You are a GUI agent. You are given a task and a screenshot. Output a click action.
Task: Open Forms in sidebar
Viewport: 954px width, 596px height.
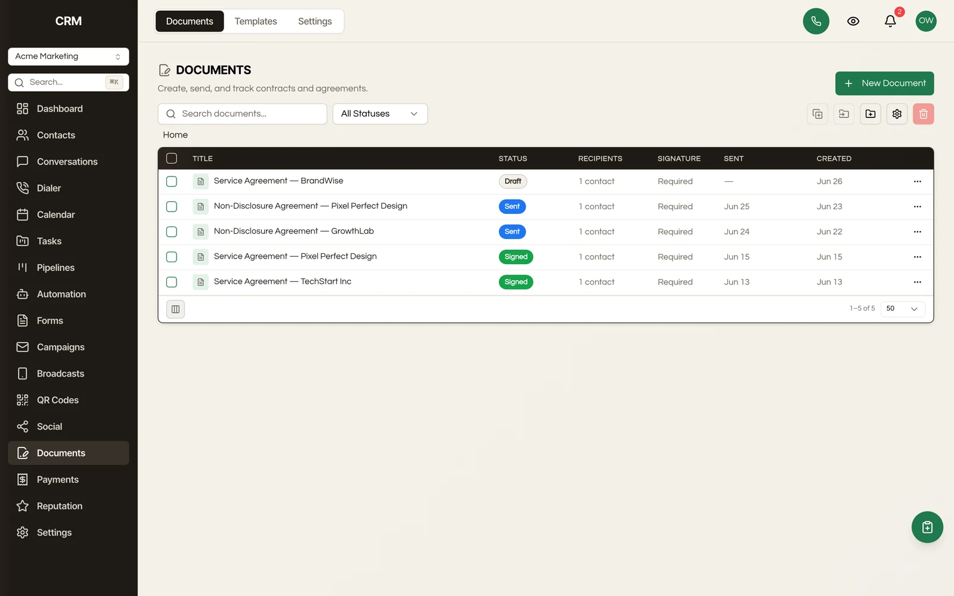pyautogui.click(x=69, y=321)
